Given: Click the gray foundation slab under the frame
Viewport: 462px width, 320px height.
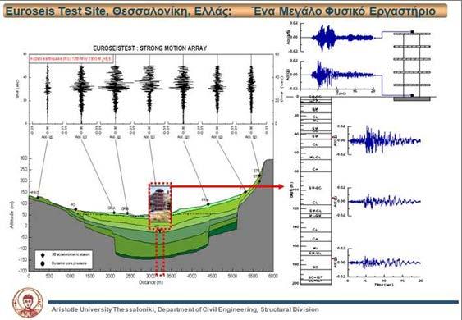Looking at the screenshot, I should coord(412,99).
